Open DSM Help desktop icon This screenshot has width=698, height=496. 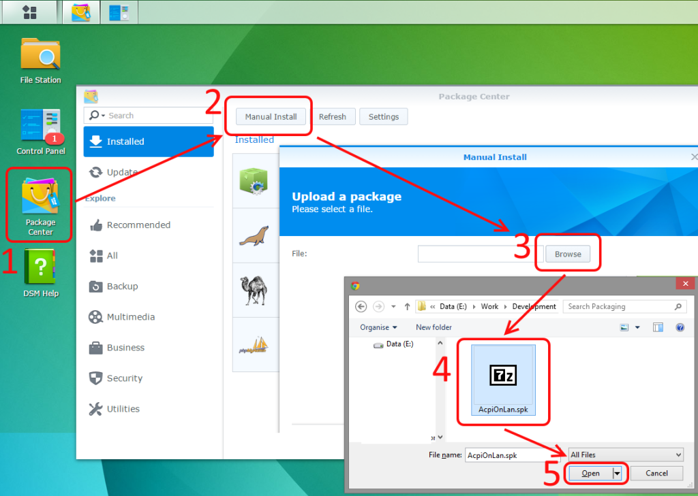[x=40, y=274]
